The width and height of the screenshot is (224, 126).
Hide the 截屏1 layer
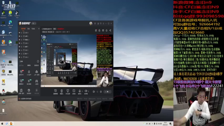[19, 47]
